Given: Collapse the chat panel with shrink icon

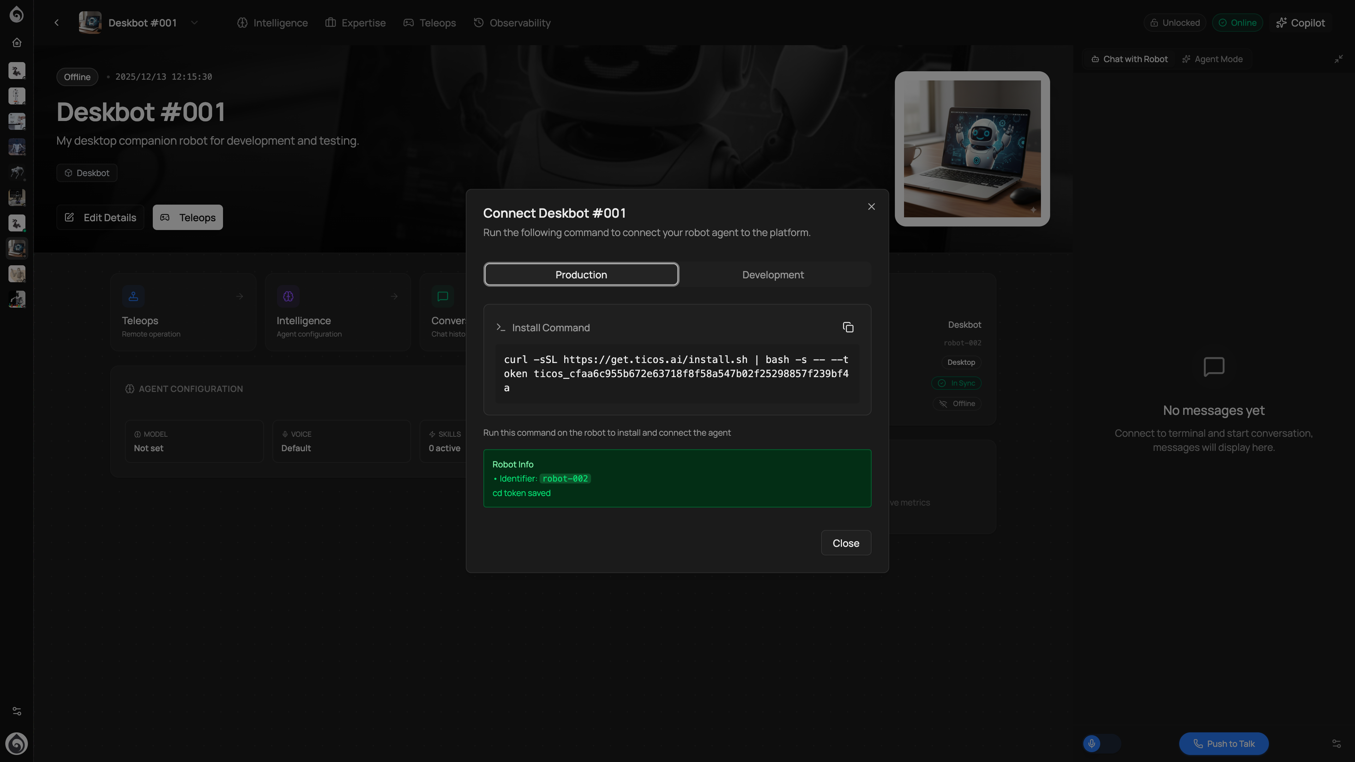Looking at the screenshot, I should point(1338,59).
